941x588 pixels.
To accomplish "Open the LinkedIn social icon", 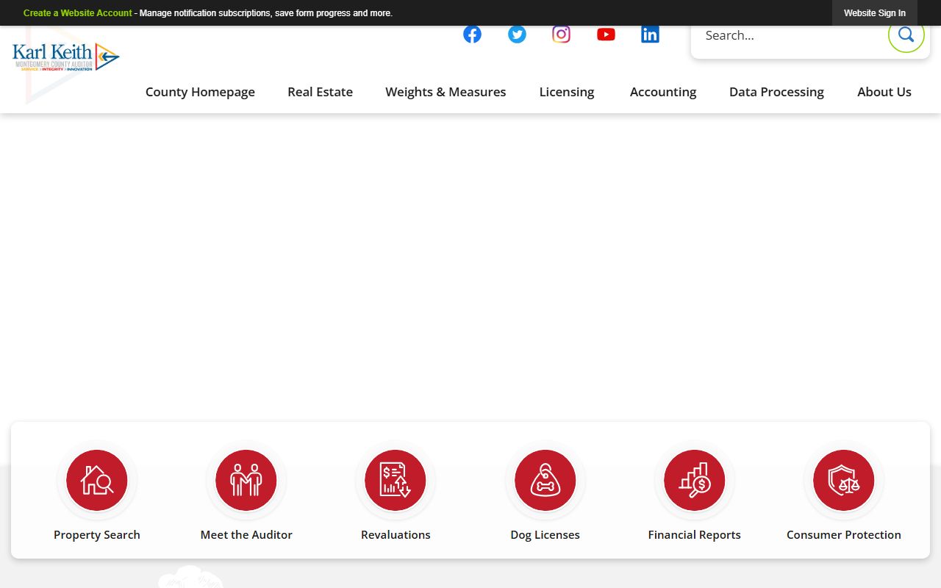I will [650, 35].
